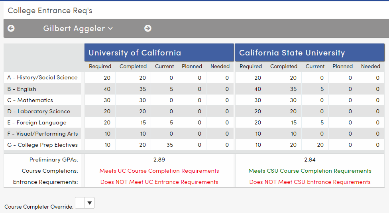Image resolution: width=389 pixels, height=213 pixels.
Task: Click the A - History/Social Science row label
Action: pyautogui.click(x=42, y=78)
